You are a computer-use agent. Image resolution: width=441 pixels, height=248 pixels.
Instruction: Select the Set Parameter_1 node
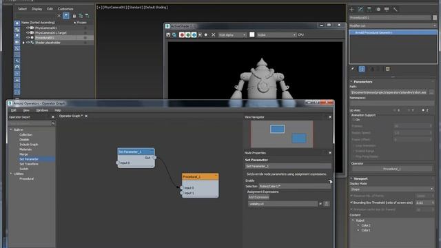(x=136, y=158)
